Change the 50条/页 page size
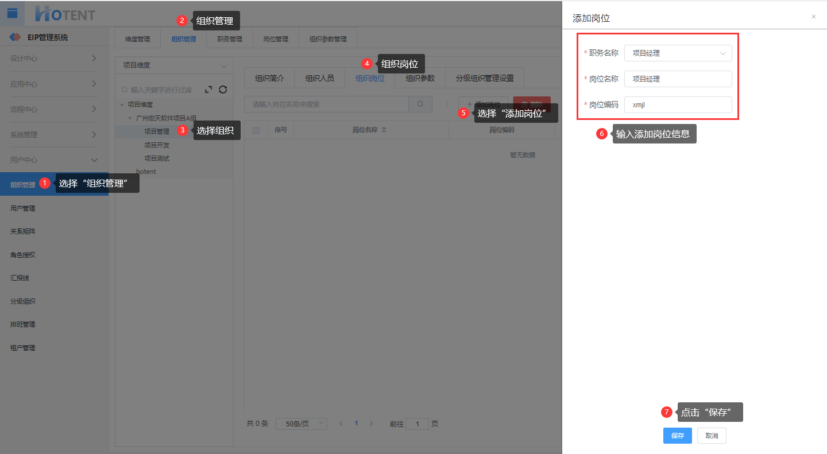This screenshot has height=454, width=827. coord(302,424)
